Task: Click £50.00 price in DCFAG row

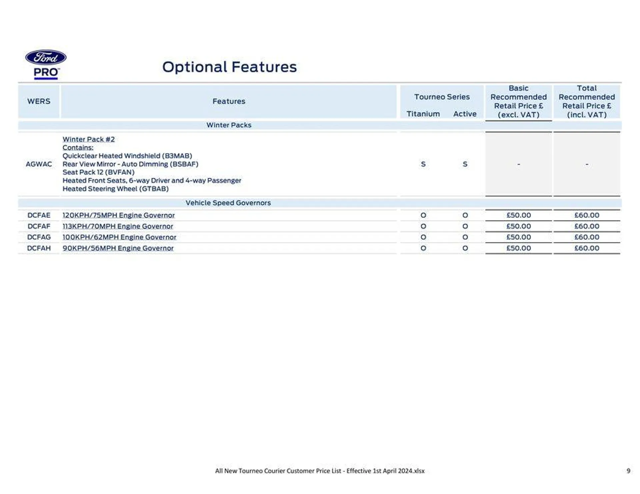Action: 518,237
